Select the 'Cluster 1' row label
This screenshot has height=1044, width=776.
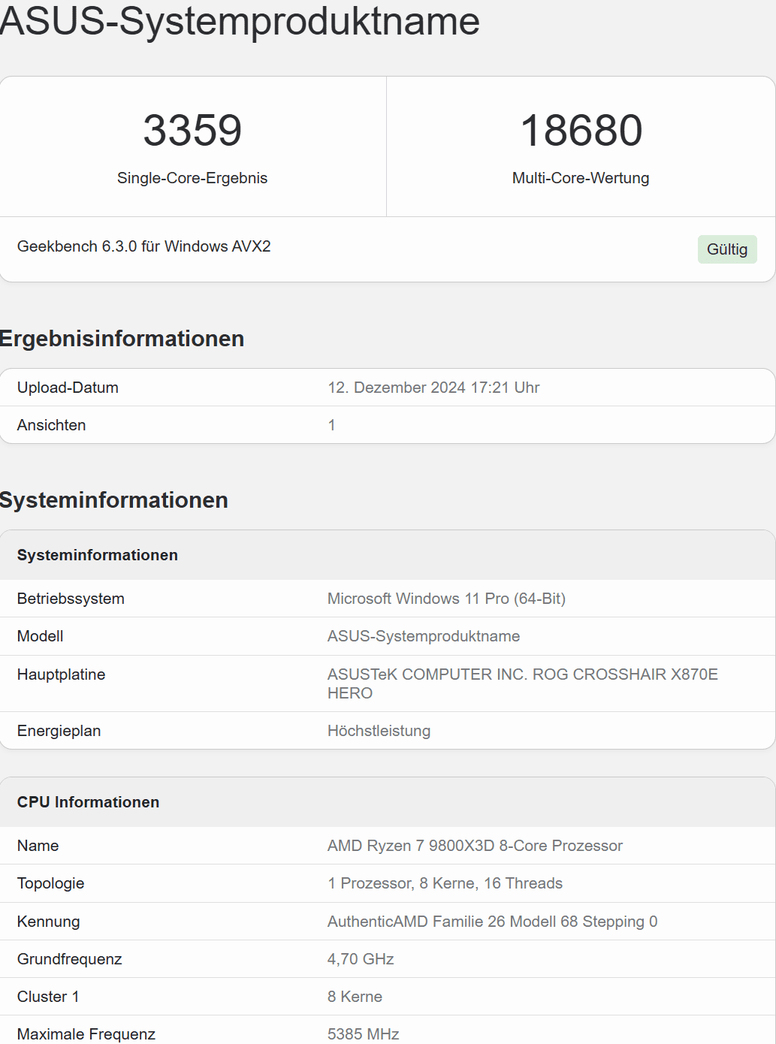pos(48,997)
